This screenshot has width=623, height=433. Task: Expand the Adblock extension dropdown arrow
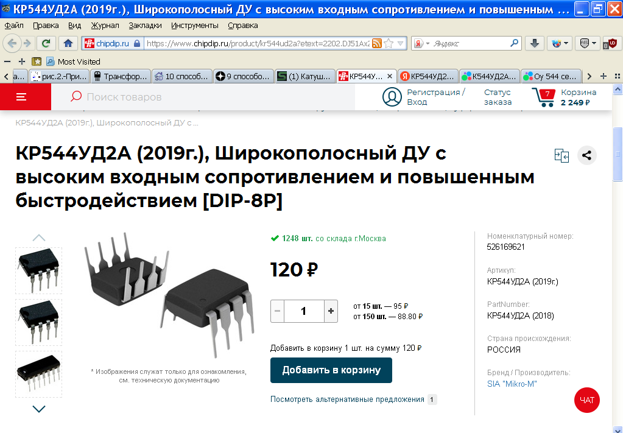pos(594,43)
